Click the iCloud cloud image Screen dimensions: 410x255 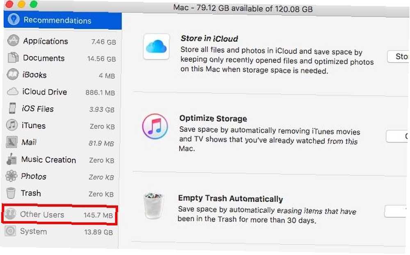pyautogui.click(x=156, y=47)
